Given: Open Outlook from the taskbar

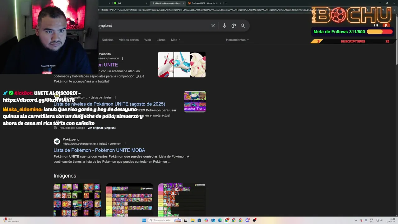Looking at the screenshot, I should click(213, 220).
